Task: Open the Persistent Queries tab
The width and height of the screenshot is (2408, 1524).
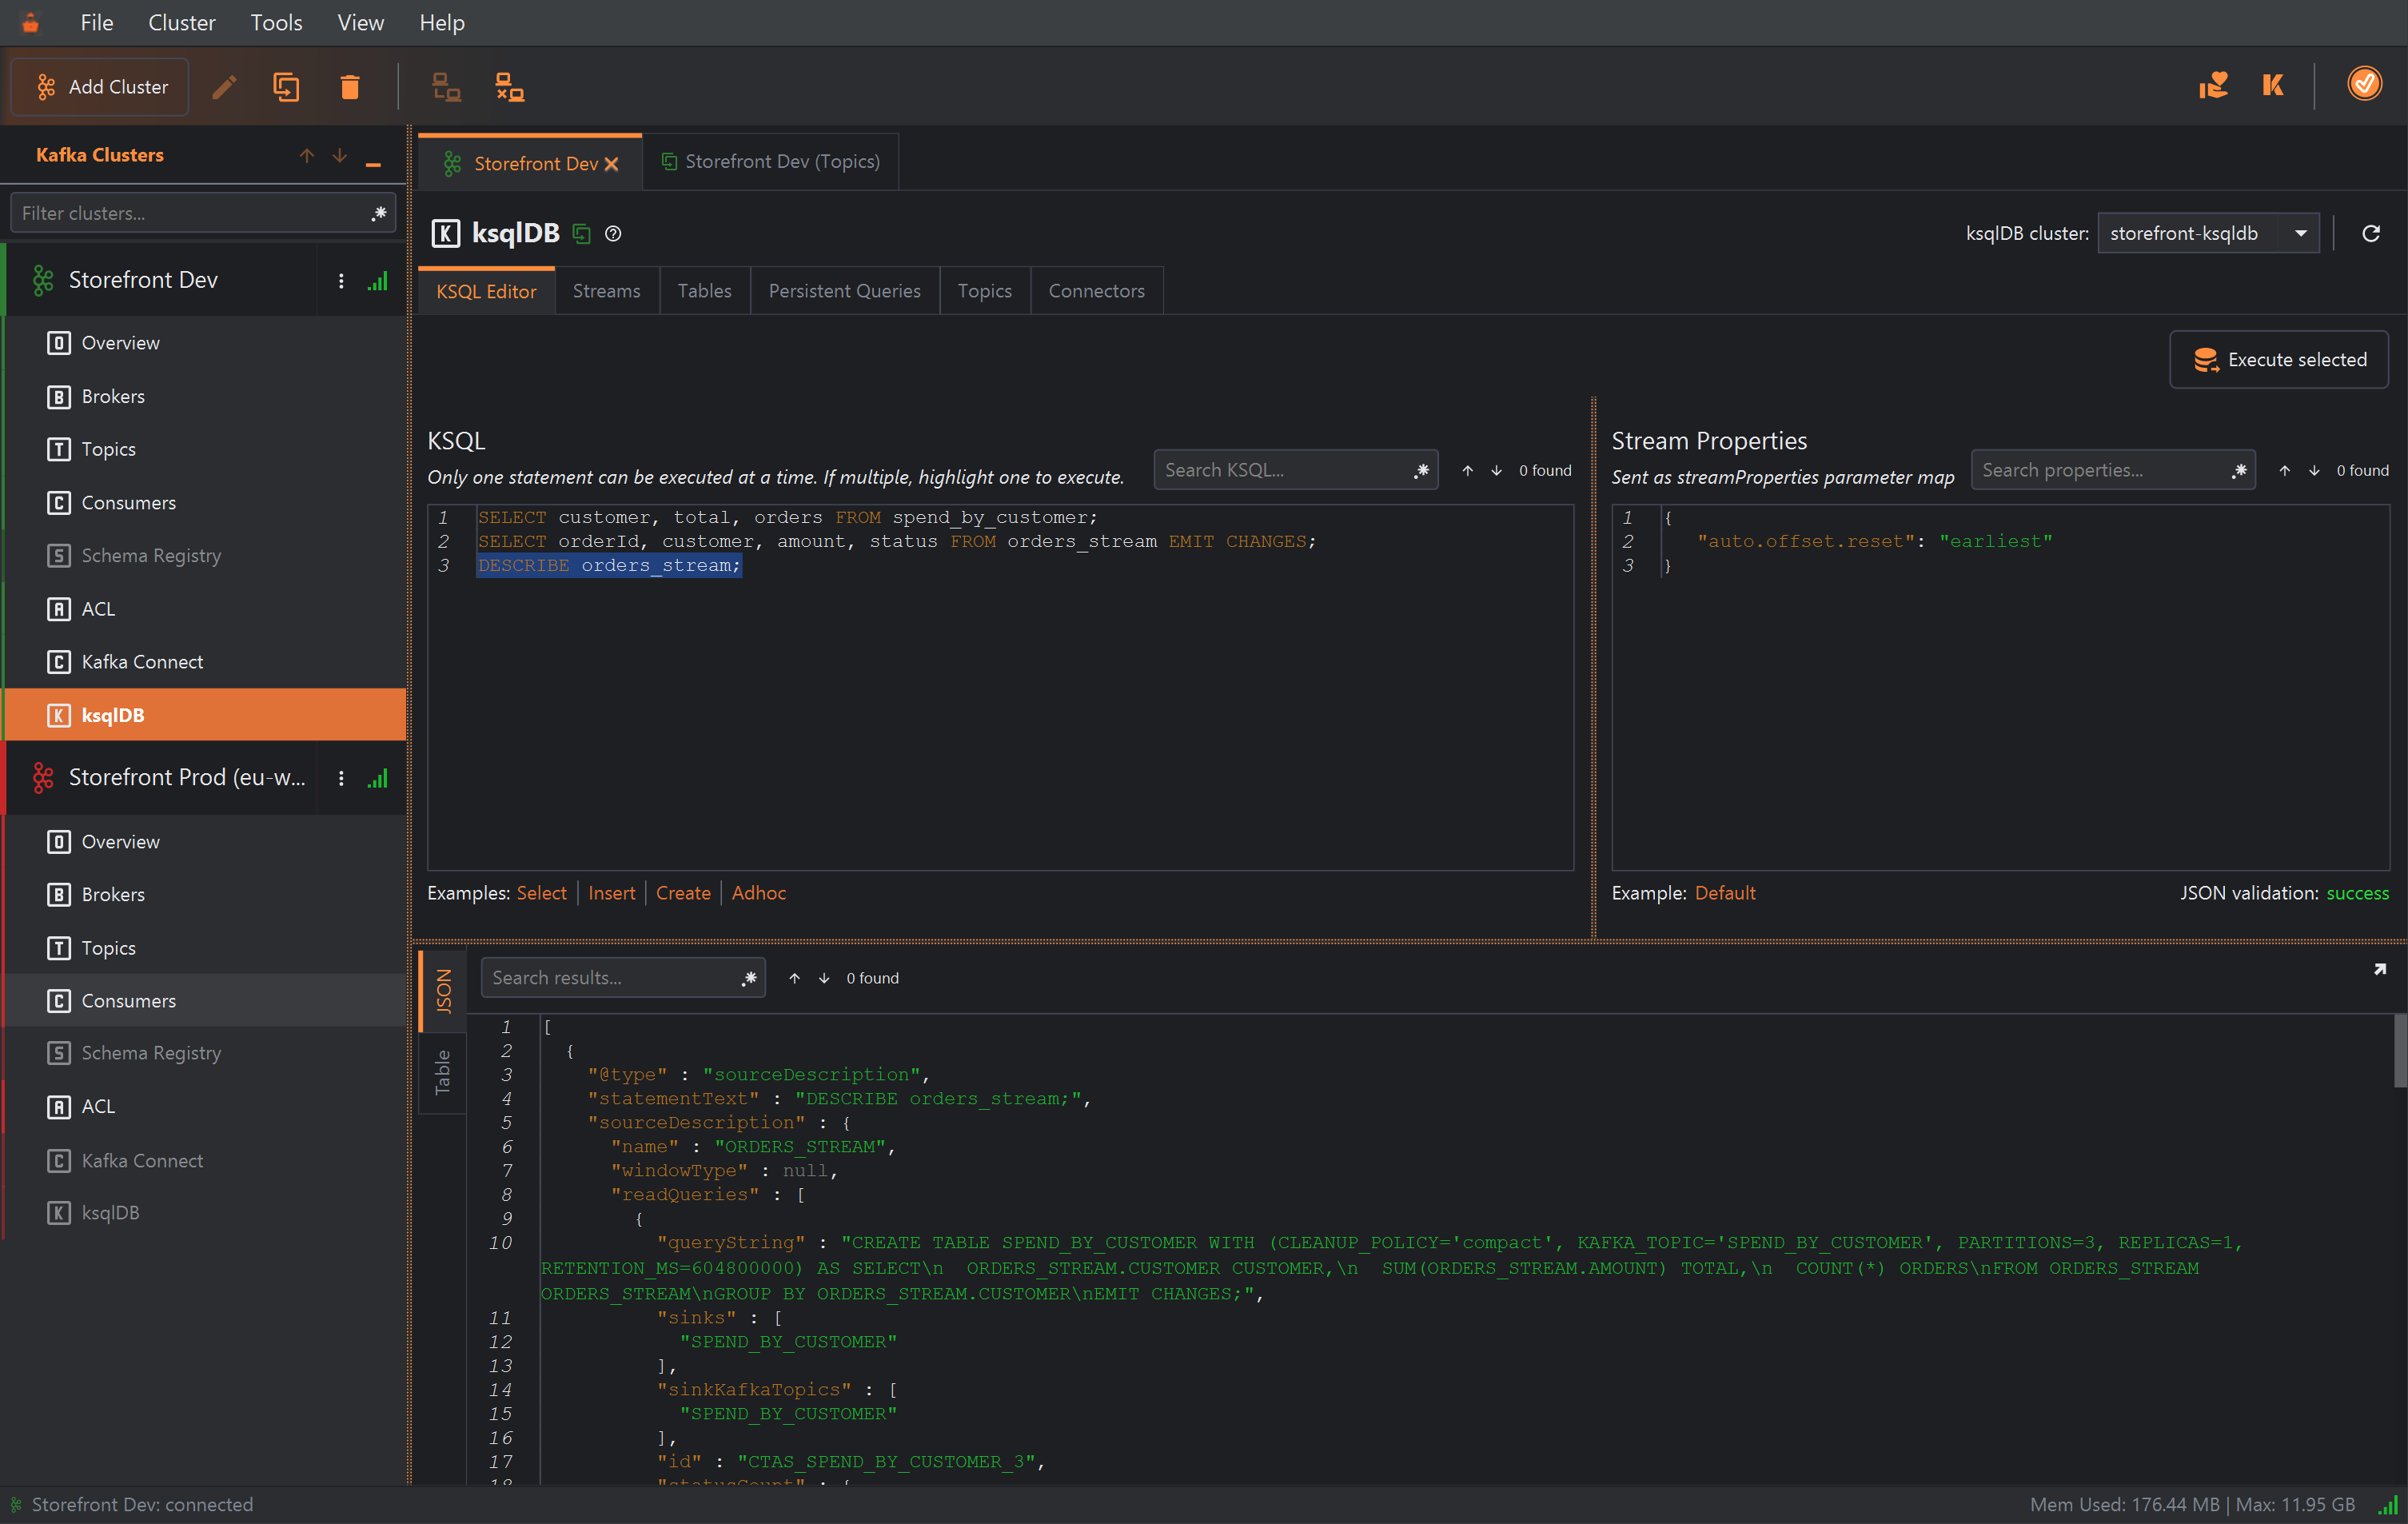Action: click(844, 291)
